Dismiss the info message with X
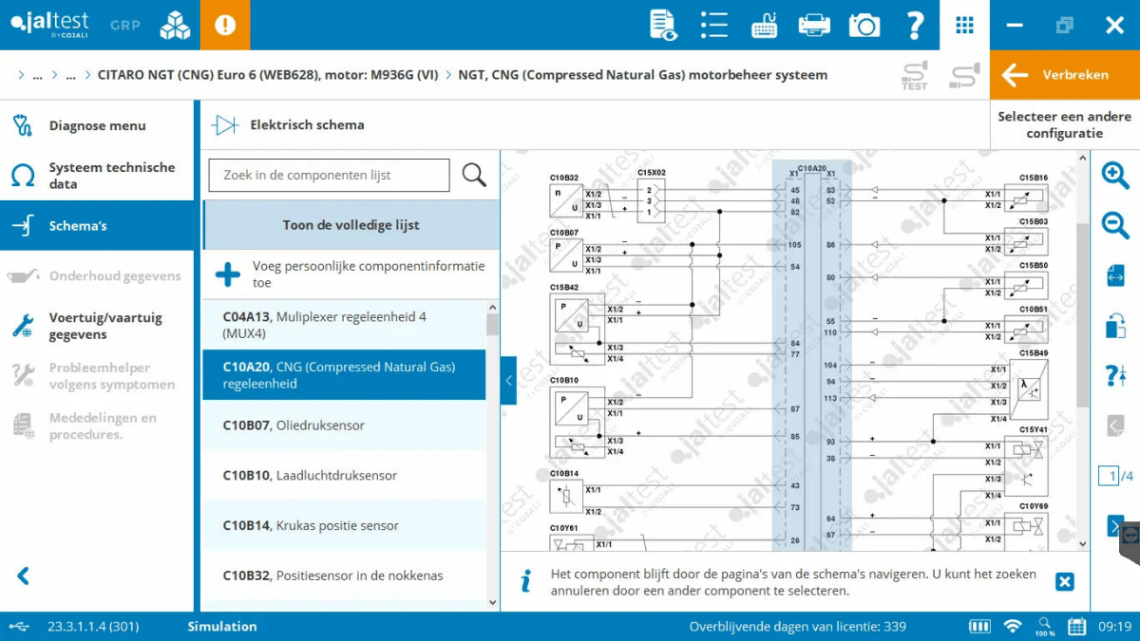This screenshot has height=641, width=1140. (1065, 582)
